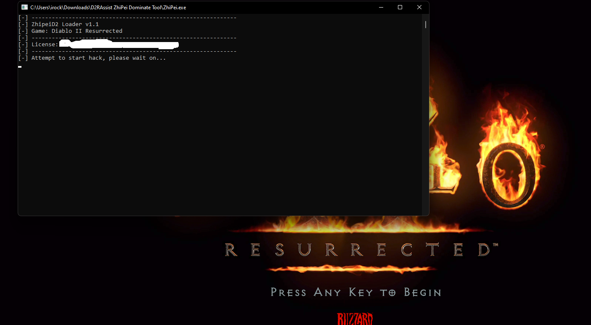Screen dimensions: 591x325
Task: Click the 'Game: Diablo II Resurrected' line
Action: click(77, 31)
